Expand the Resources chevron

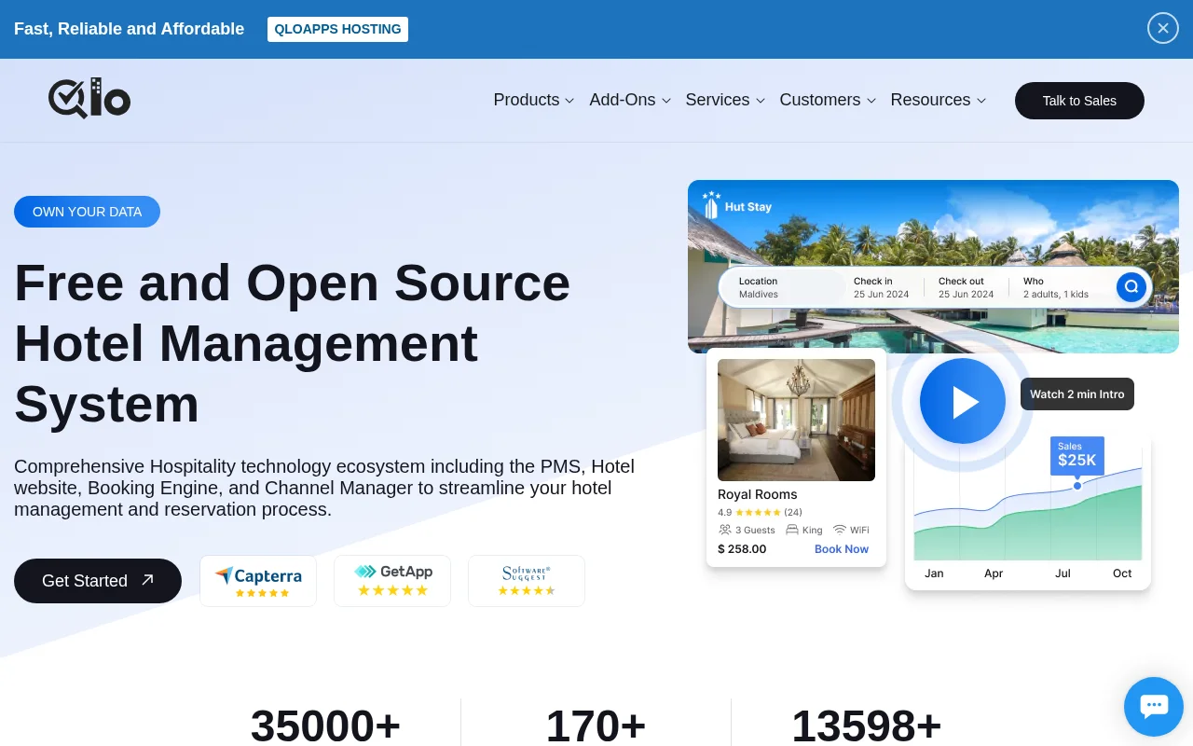[981, 101]
